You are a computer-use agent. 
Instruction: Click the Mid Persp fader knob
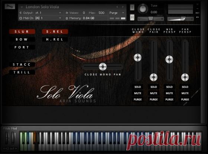pyautogui.click(x=169, y=60)
